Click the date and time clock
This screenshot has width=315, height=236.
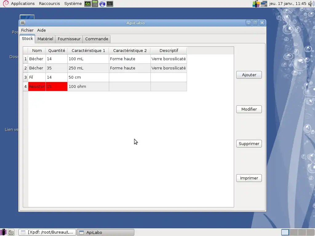point(288,4)
